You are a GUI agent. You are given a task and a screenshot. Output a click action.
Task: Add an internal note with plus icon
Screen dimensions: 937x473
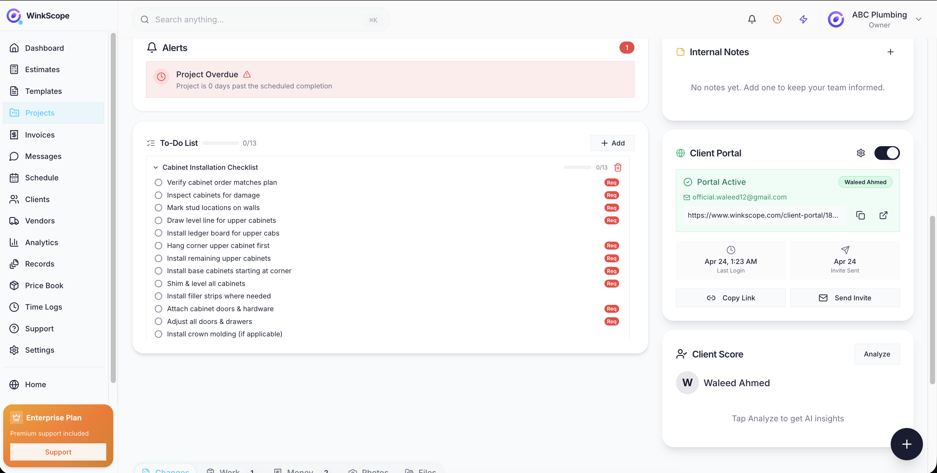click(890, 52)
